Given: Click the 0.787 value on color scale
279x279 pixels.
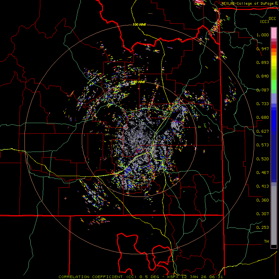Looking at the screenshot, I should [263, 90].
